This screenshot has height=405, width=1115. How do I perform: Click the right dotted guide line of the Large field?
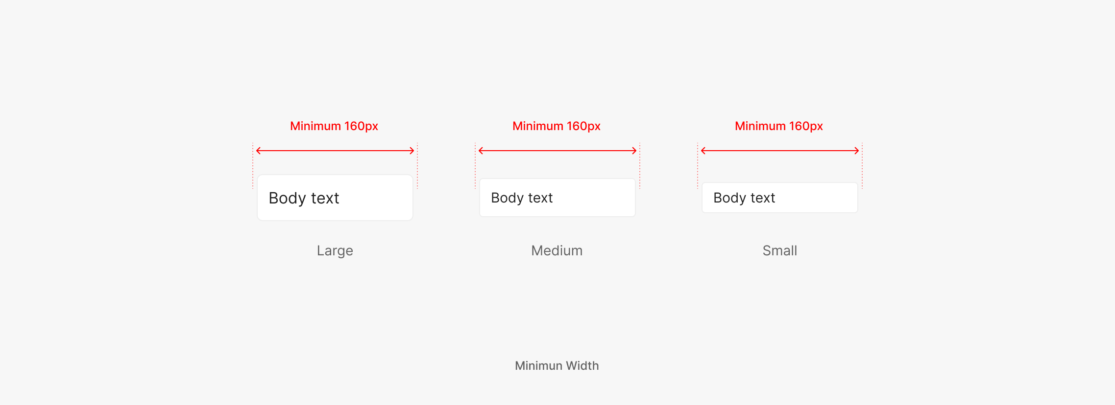[417, 165]
